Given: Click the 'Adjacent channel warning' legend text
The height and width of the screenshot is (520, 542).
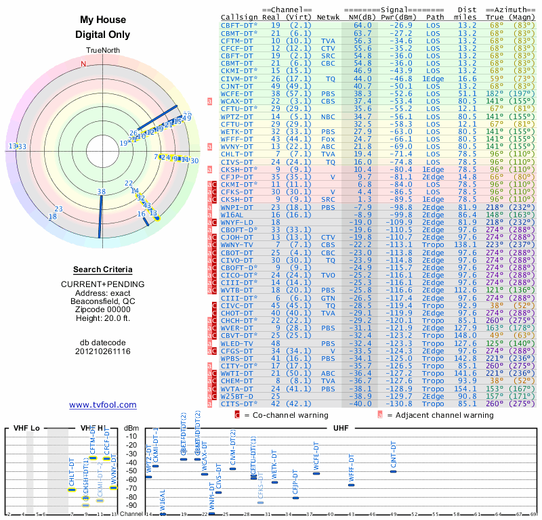Looking at the screenshot, I should (x=444, y=415).
